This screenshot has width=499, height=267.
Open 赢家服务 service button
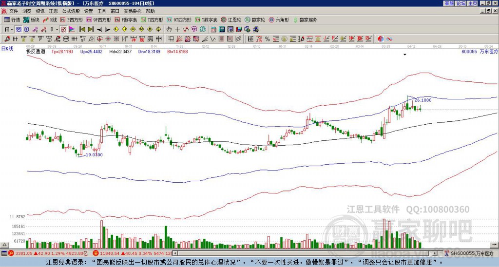tap(305, 19)
